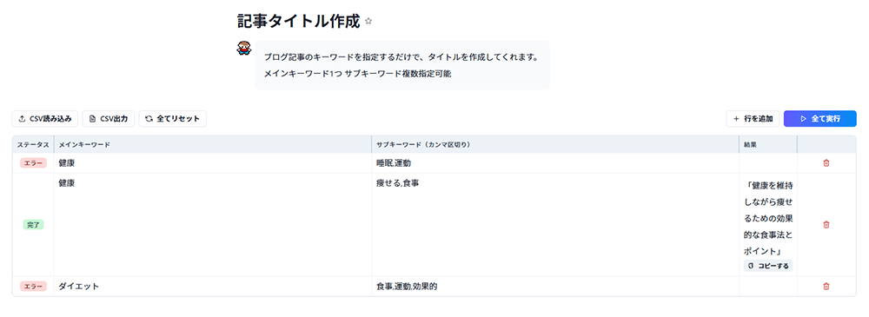Click the エラー status badge in first row

coord(33,163)
